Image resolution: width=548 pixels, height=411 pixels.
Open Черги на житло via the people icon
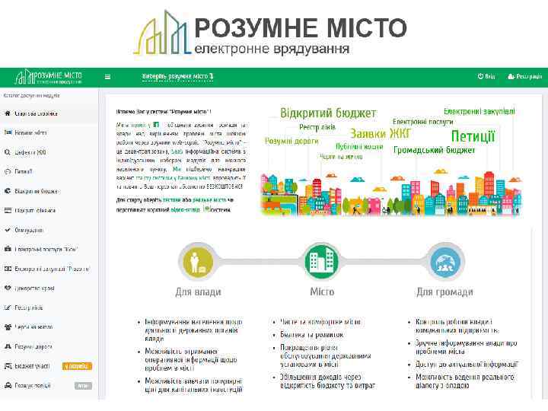coord(8,327)
